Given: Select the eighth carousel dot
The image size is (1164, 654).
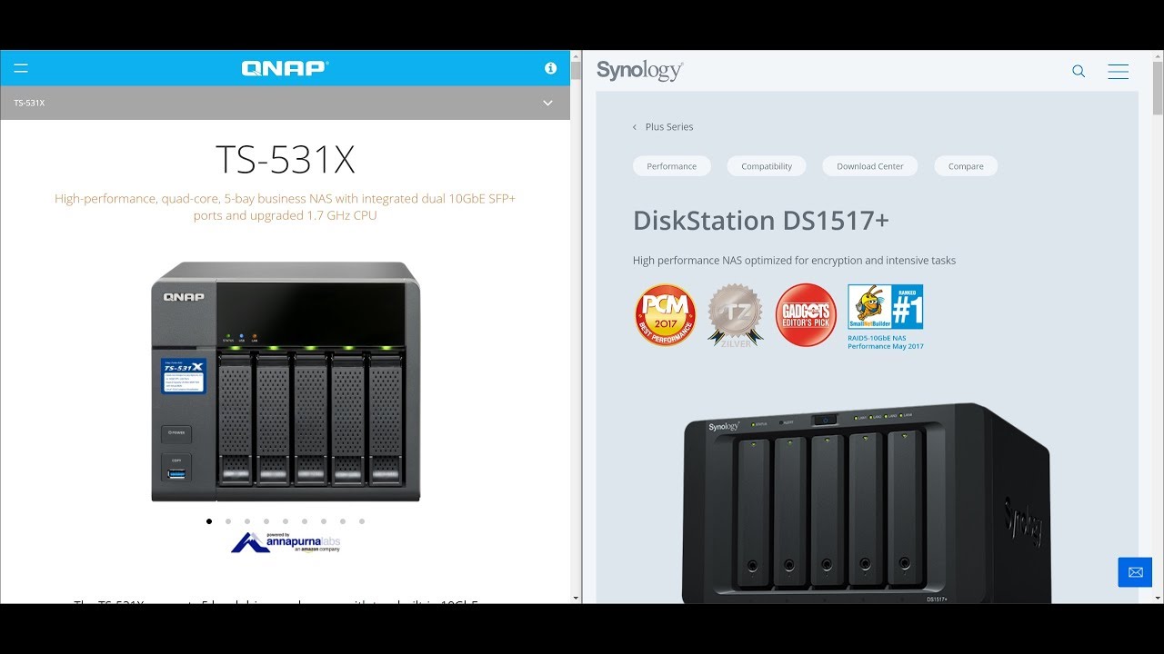Looking at the screenshot, I should pos(343,521).
